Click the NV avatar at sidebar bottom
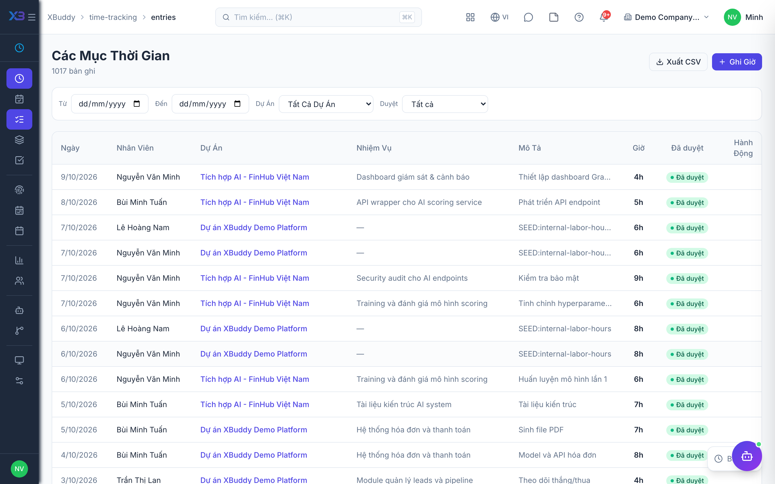 pyautogui.click(x=19, y=469)
